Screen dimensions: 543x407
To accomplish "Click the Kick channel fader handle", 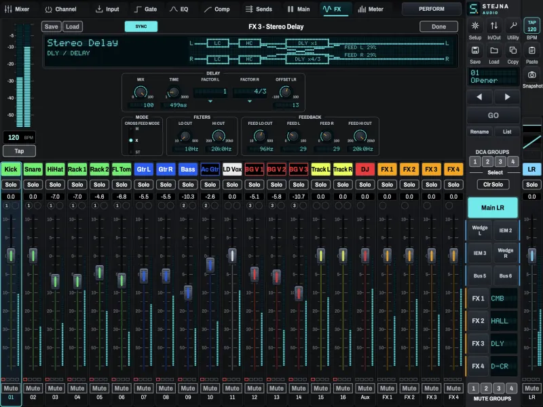I will (x=11, y=256).
